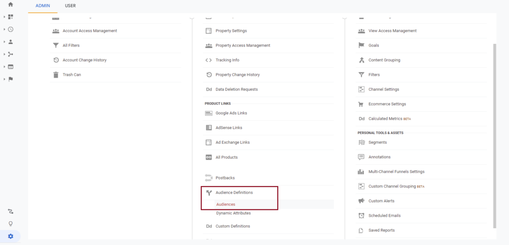The width and height of the screenshot is (509, 245).
Task: Select the Audience person icon in sidebar
Action: (10, 42)
